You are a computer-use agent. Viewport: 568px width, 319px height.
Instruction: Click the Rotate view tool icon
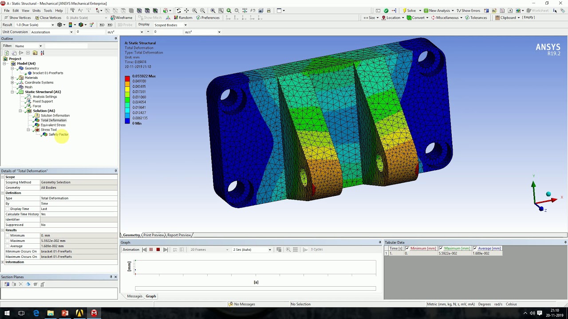pyautogui.click(x=178, y=11)
